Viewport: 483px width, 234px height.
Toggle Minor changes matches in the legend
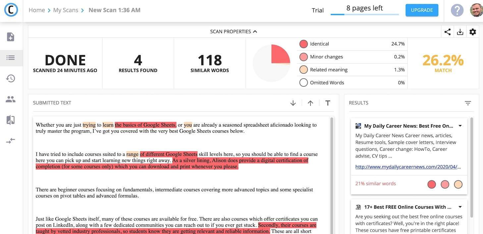(303, 57)
